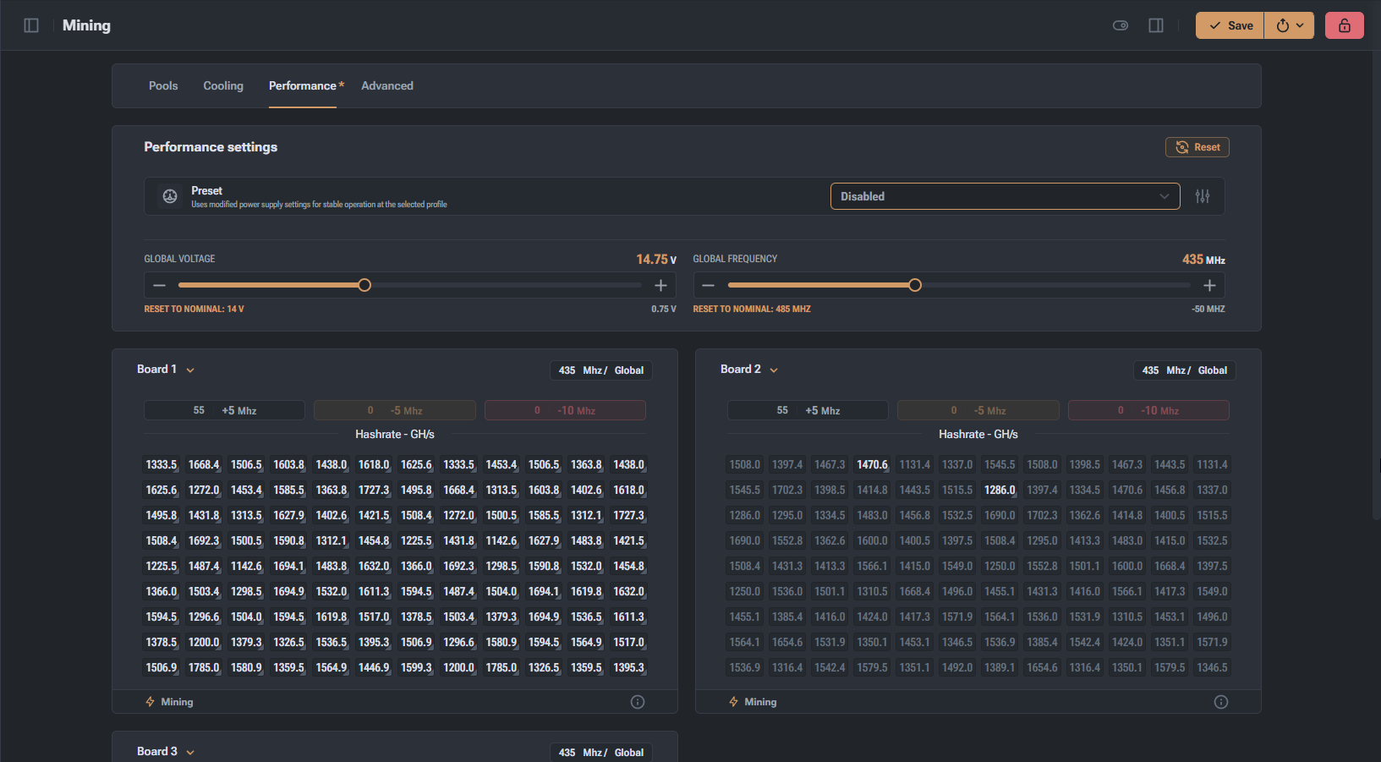
Task: Adjust the global voltage slider handle
Action: tap(364, 285)
